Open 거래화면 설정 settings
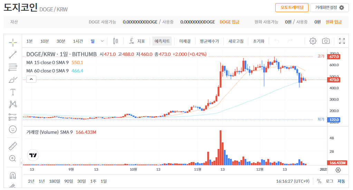Screen dimensions: 353x190 coord(329,8)
